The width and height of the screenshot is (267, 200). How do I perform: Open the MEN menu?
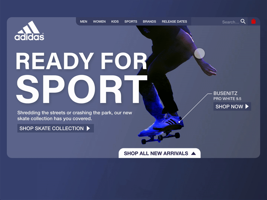[x=84, y=22]
